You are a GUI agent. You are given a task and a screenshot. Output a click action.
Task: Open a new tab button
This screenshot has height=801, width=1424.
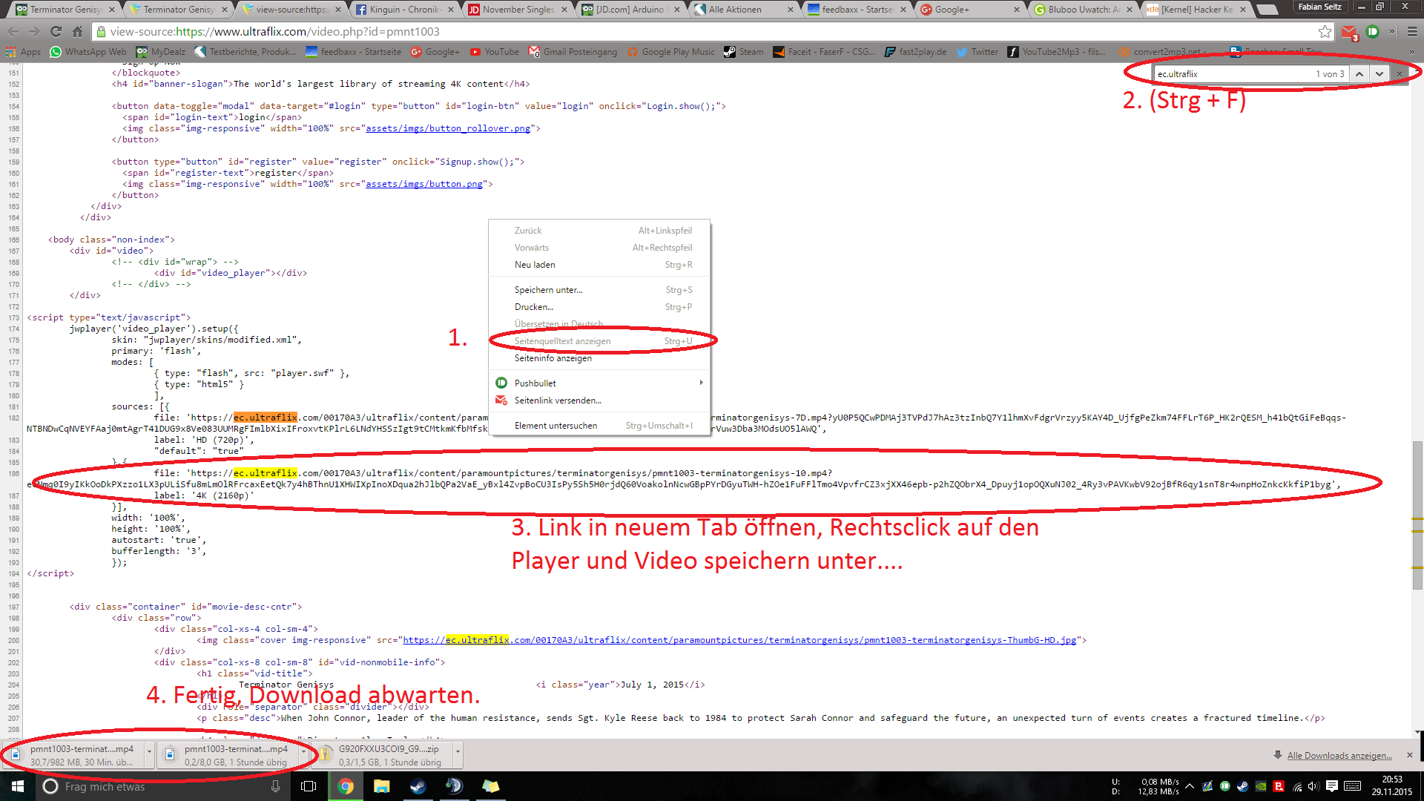pos(1268,10)
